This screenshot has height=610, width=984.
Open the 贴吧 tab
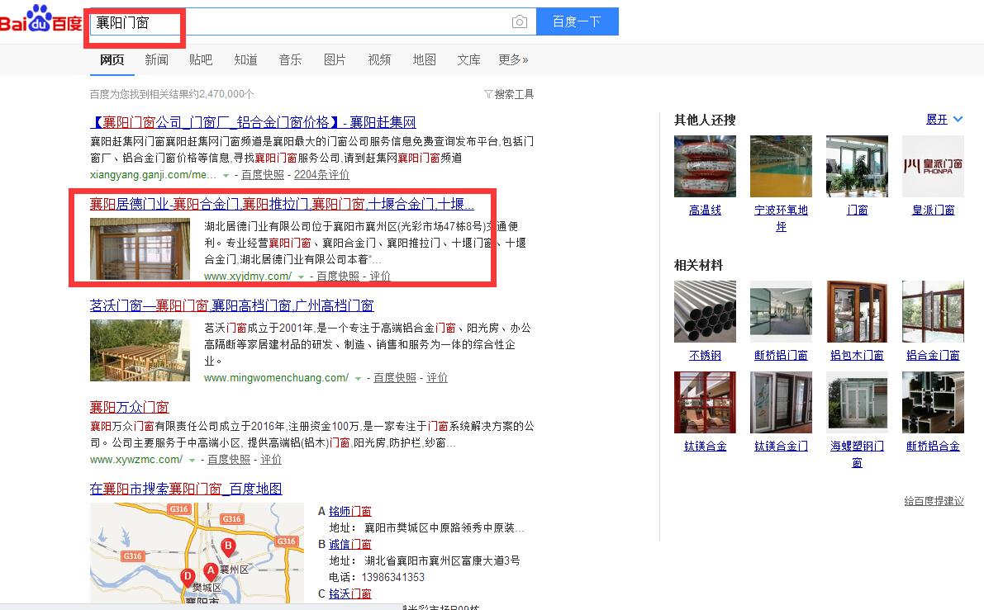[x=201, y=59]
